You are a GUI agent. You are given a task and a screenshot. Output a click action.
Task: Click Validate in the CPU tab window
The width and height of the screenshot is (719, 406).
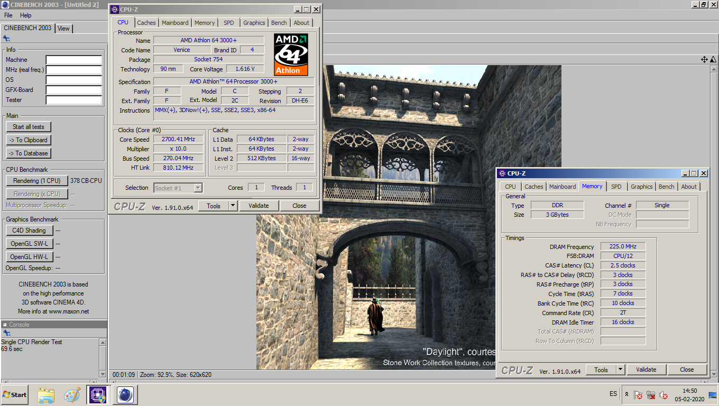tap(259, 206)
